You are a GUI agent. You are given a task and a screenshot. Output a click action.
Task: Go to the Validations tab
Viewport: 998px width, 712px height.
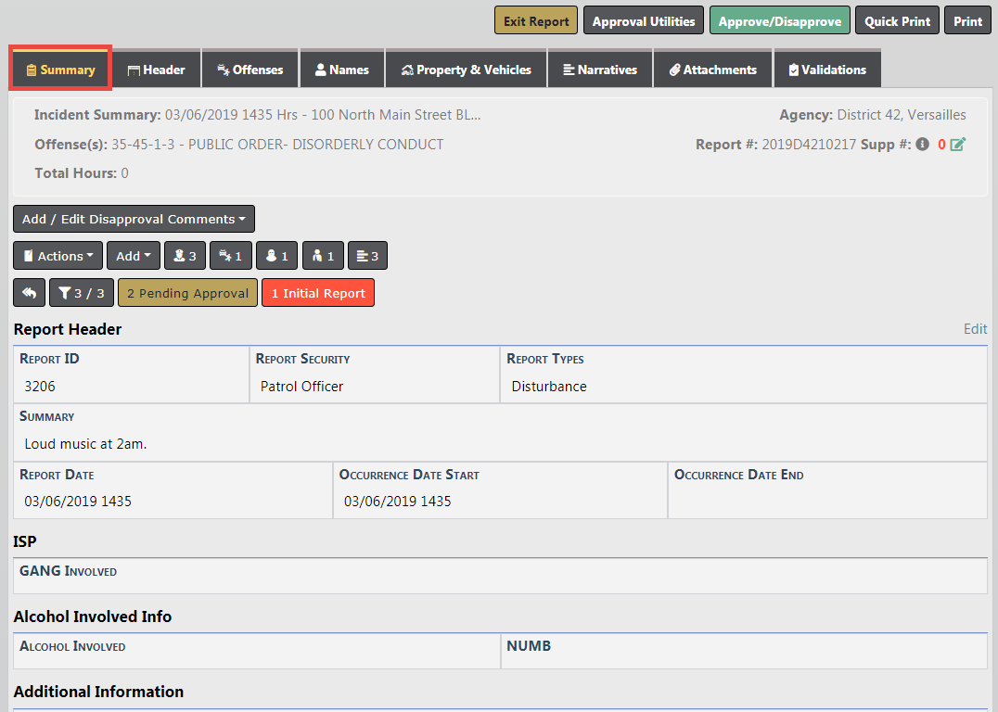826,70
